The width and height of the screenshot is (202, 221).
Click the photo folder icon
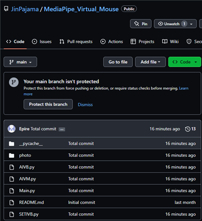12,155
